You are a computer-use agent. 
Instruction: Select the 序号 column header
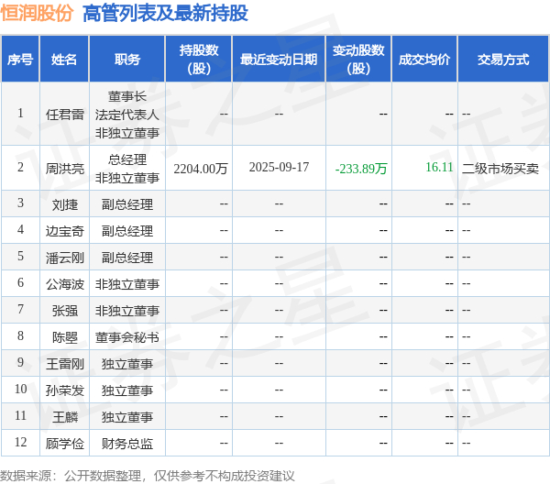[20, 60]
